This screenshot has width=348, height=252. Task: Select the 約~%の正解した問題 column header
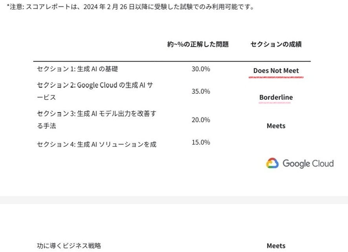tap(198, 44)
